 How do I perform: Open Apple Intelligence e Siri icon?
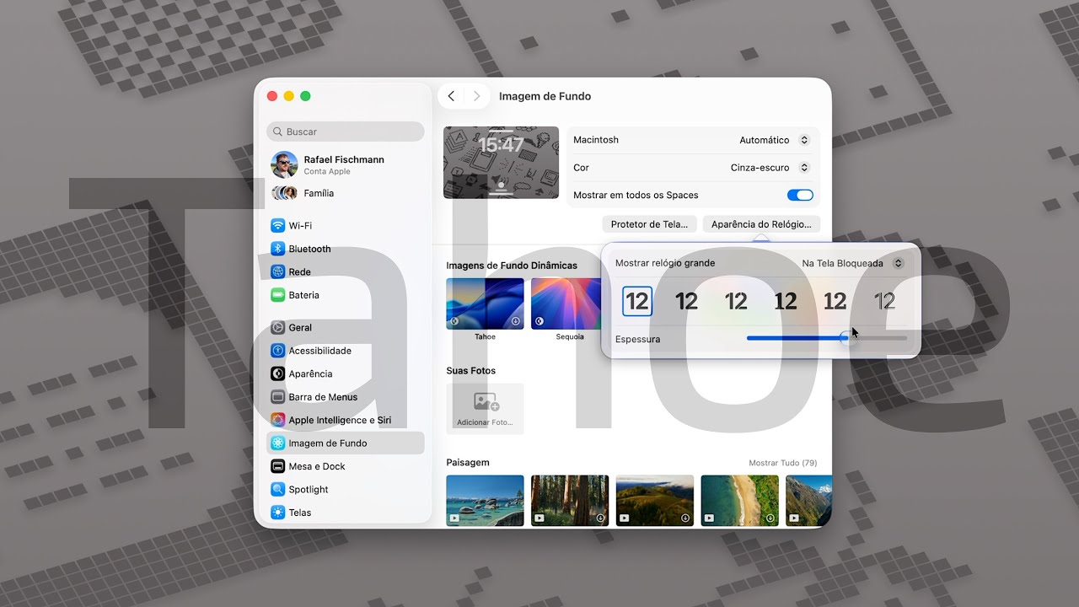[x=277, y=420]
